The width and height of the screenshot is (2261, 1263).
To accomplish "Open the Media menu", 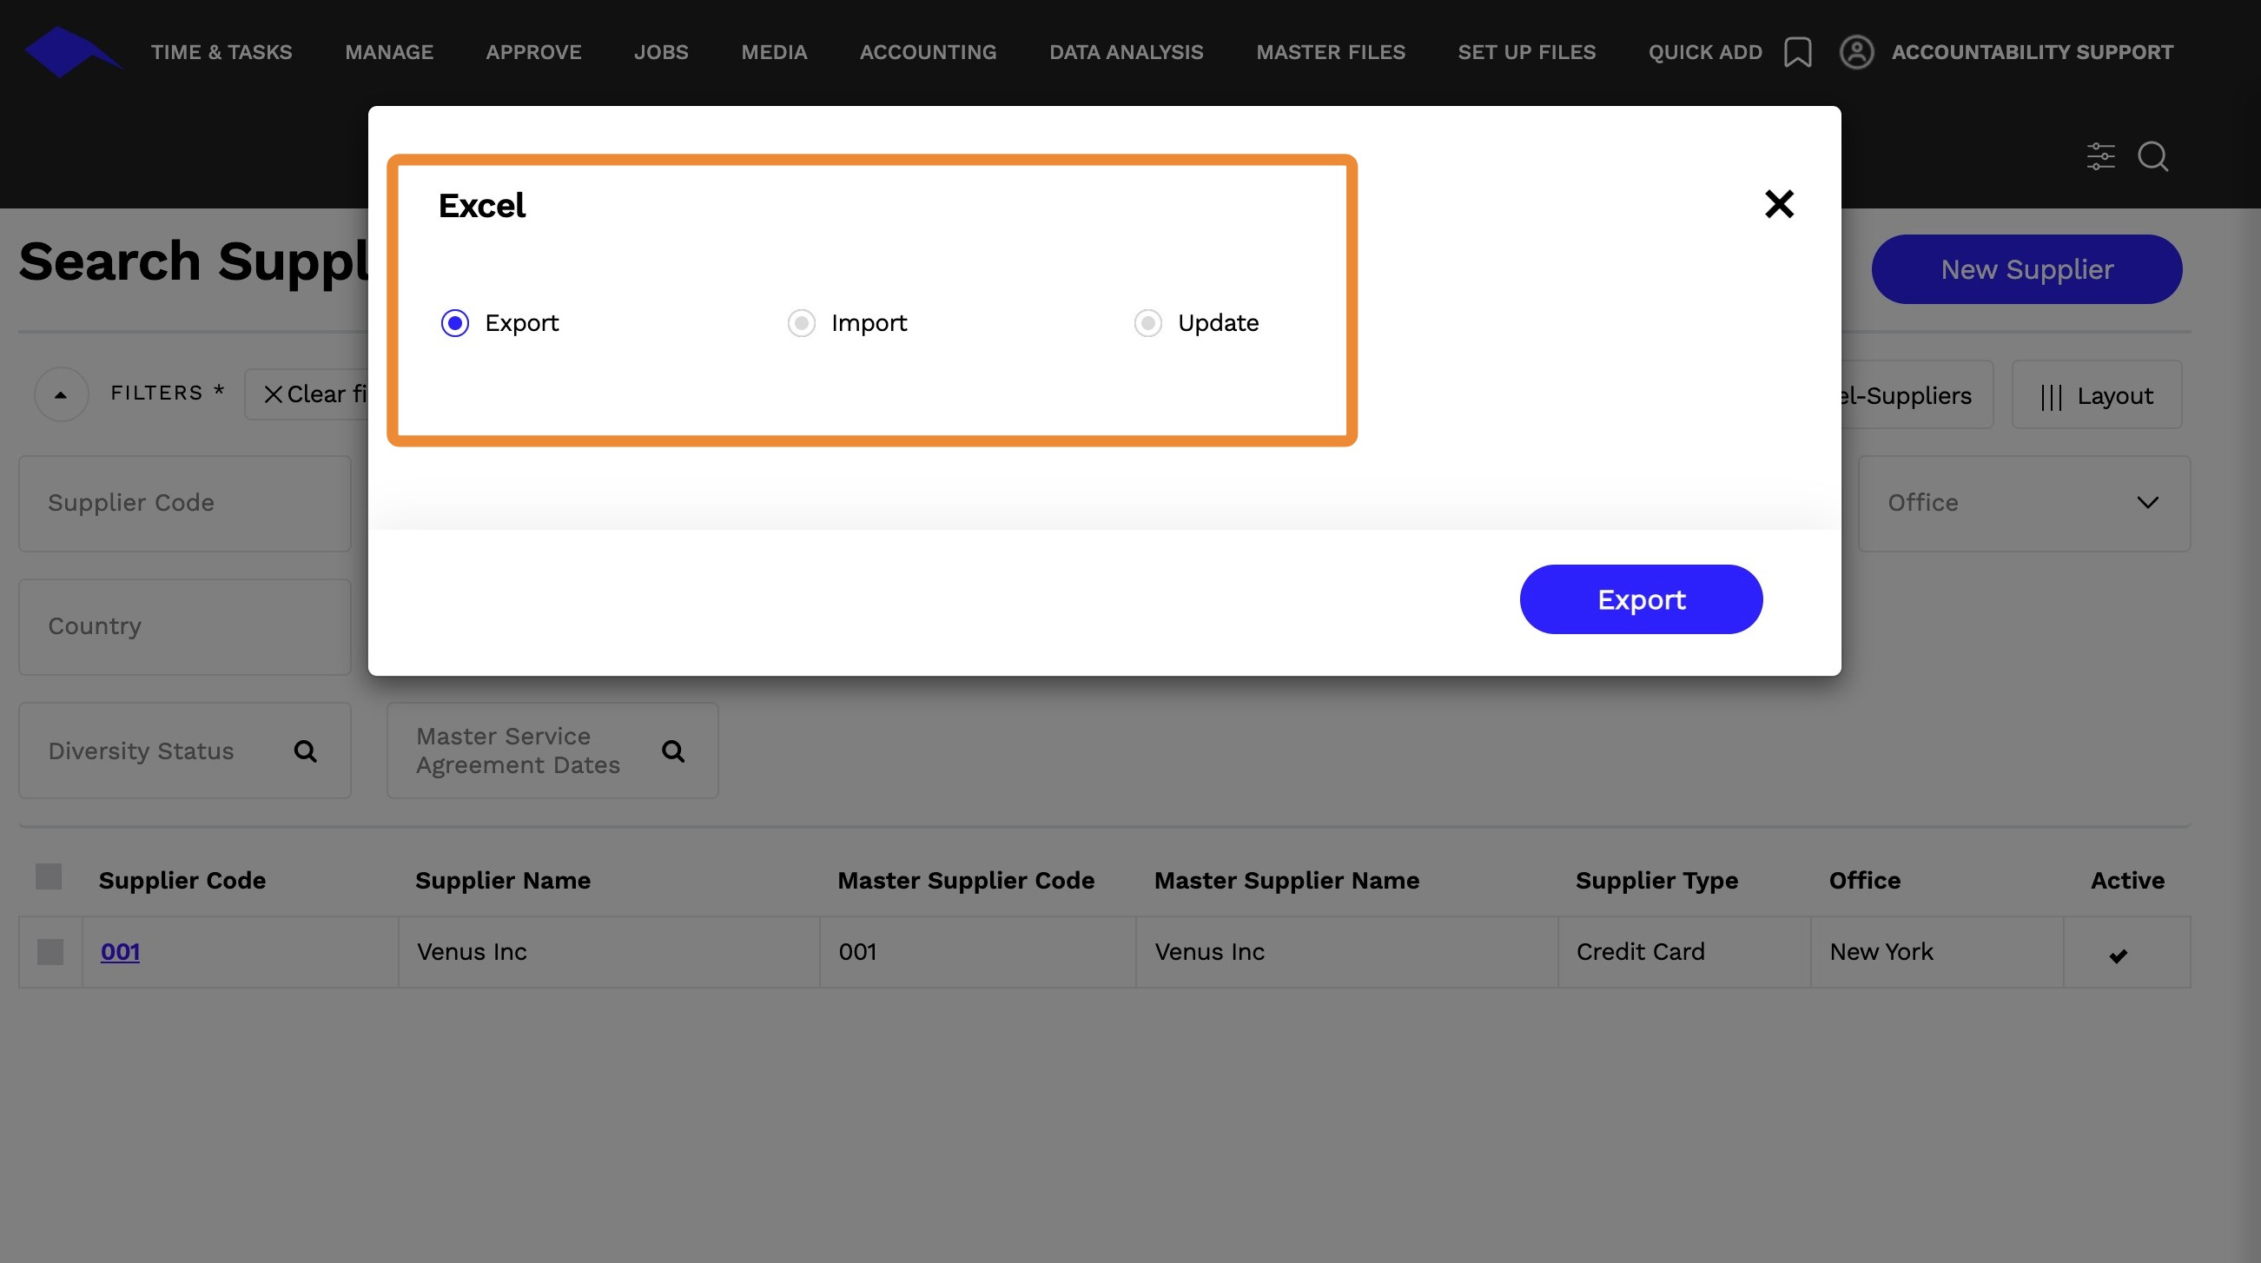I will coord(773,52).
